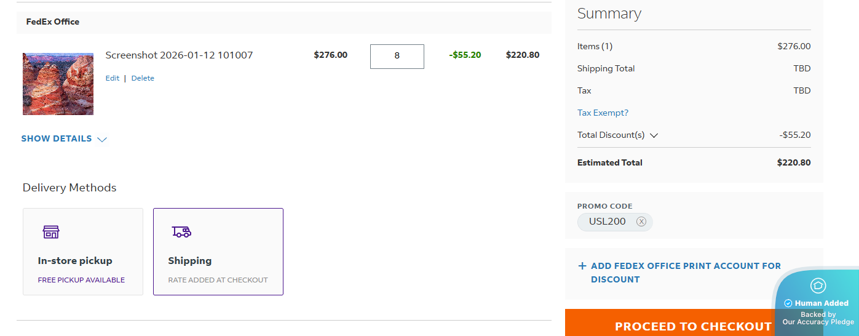
Task: Click Edit link under the screenshot item
Action: (x=112, y=78)
